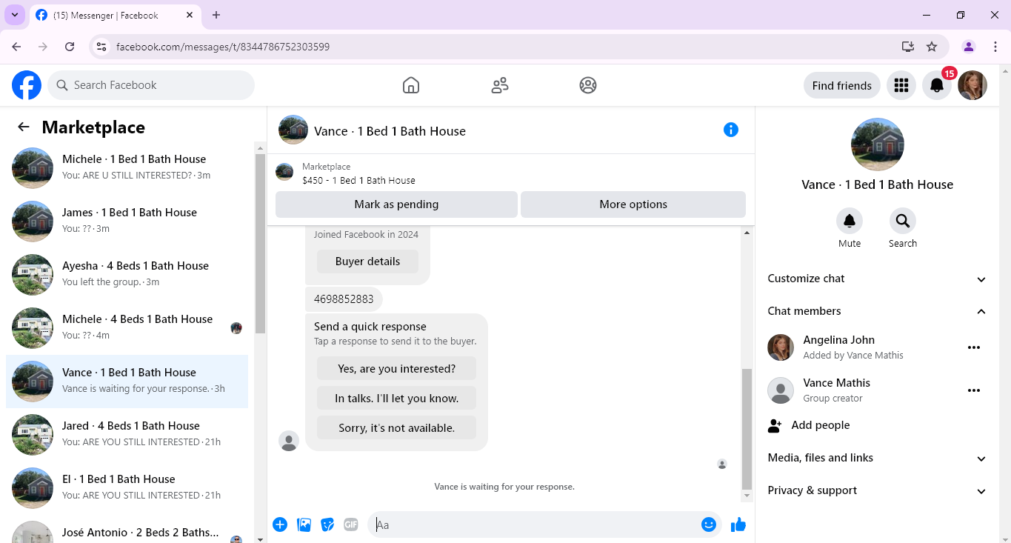Open more actions plus icon in composer

click(280, 524)
